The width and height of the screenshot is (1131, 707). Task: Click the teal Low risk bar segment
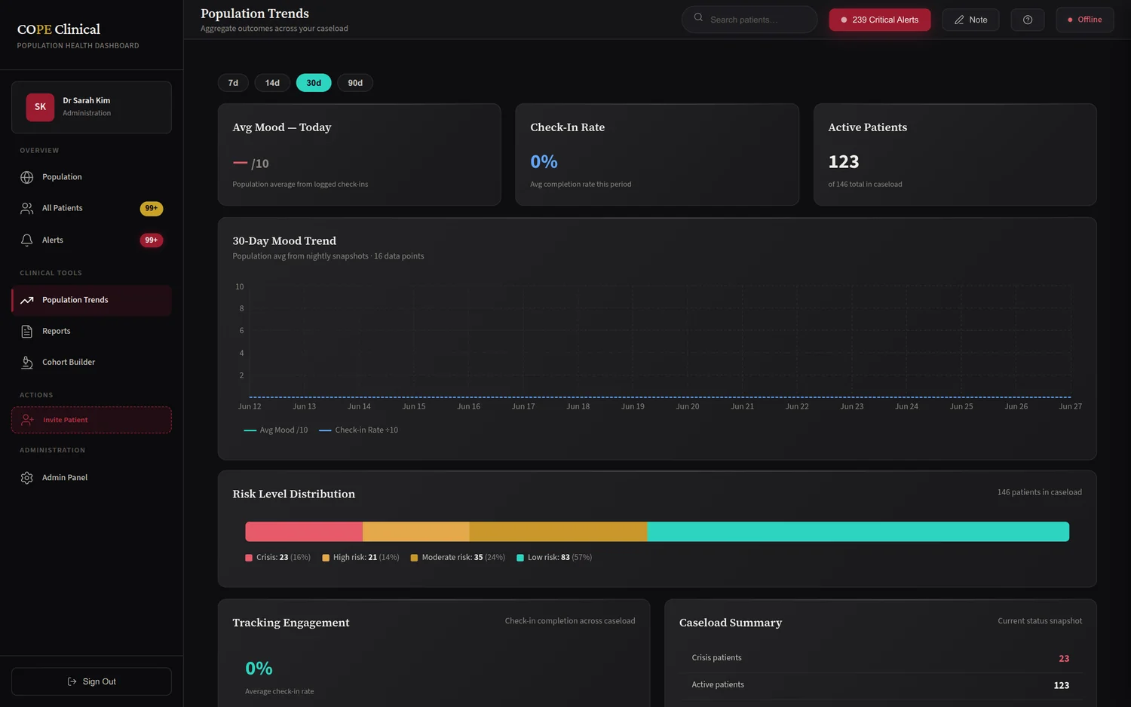[x=858, y=531]
